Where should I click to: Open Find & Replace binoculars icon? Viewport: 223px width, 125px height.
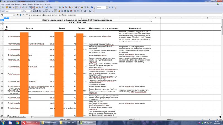76,7
